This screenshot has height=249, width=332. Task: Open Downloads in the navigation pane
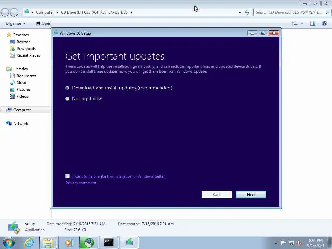[x=26, y=49]
